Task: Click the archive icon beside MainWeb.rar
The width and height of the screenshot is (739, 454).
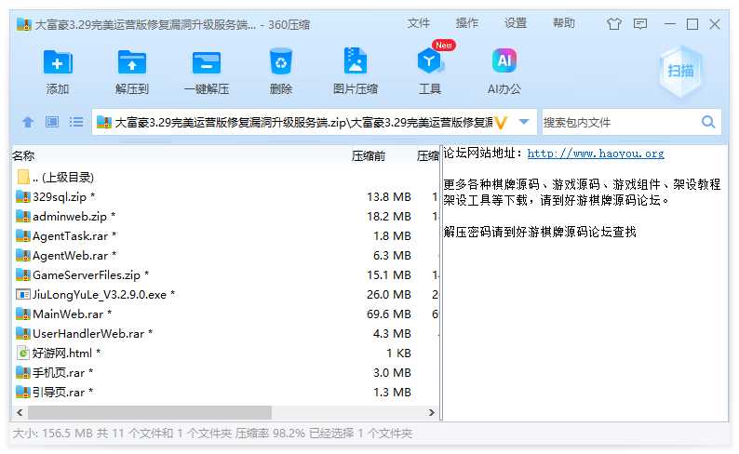Action: pos(23,314)
